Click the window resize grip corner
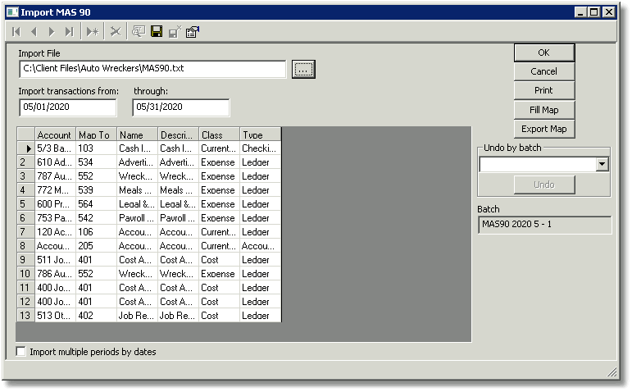Image resolution: width=632 pixels, height=392 pixels. click(x=612, y=371)
